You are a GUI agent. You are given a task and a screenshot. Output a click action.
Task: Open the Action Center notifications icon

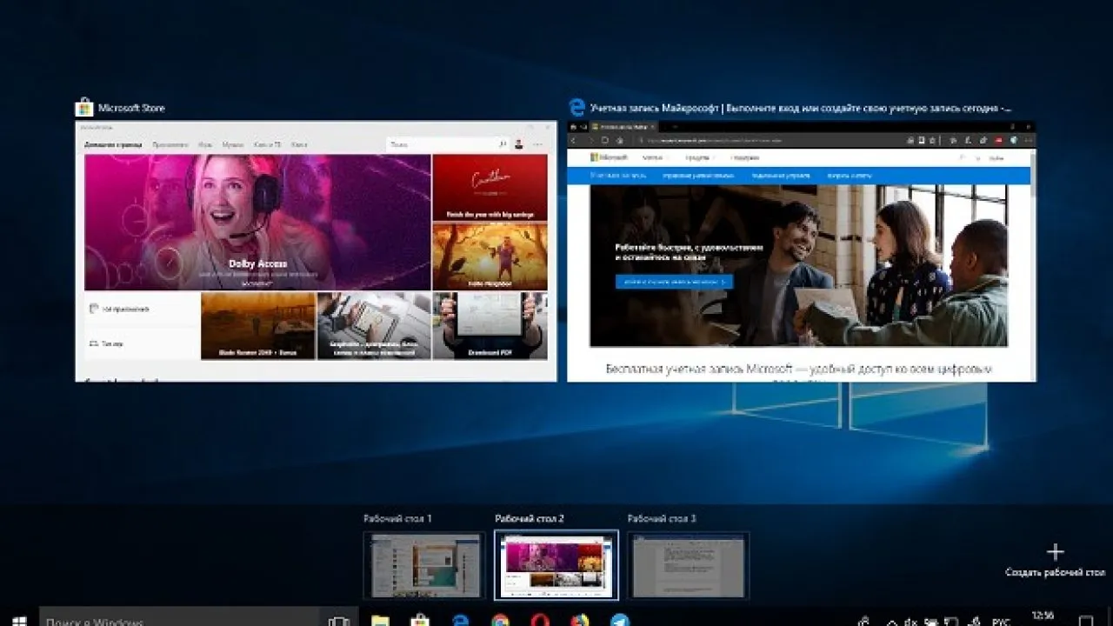click(1085, 621)
